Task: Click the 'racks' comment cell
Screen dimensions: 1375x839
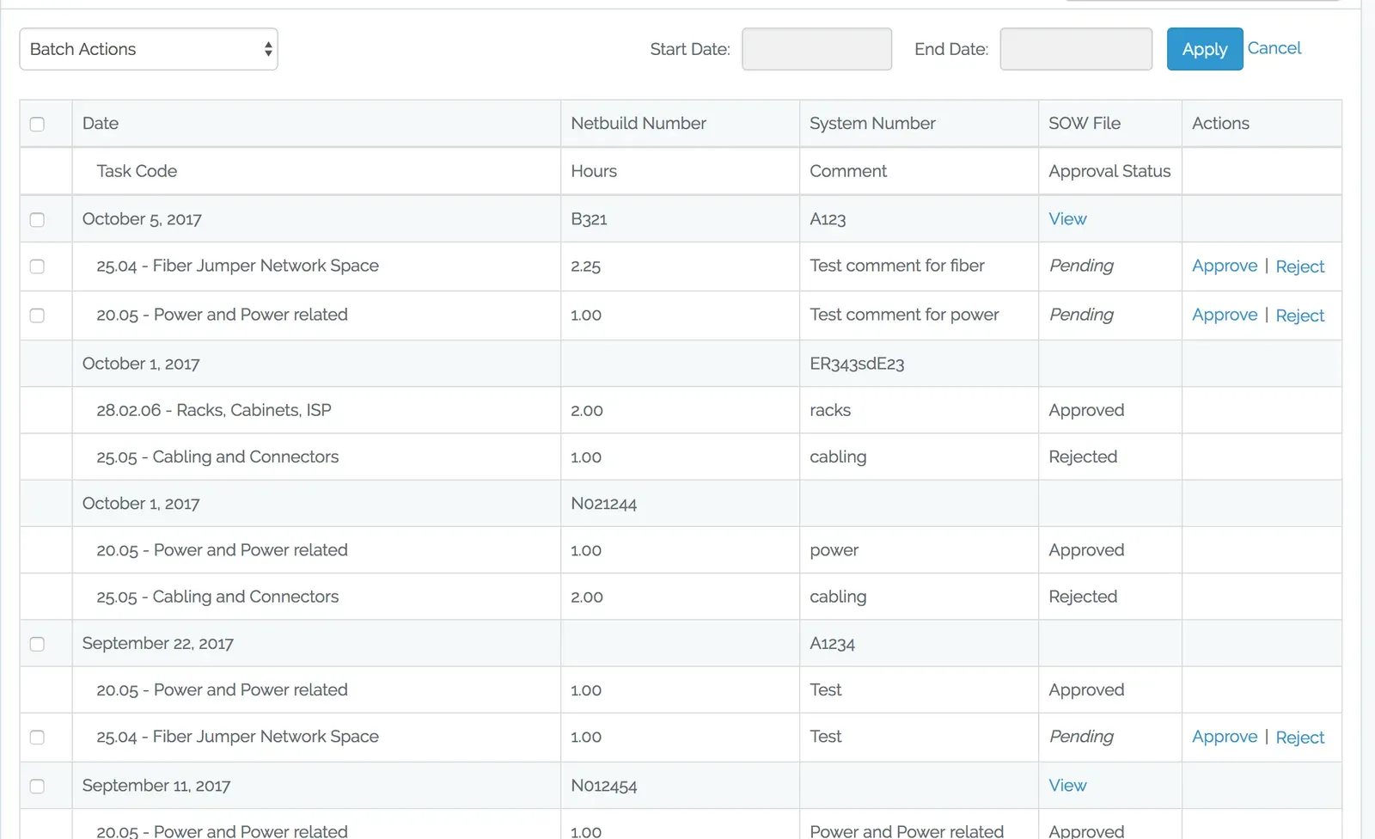Action: point(919,410)
